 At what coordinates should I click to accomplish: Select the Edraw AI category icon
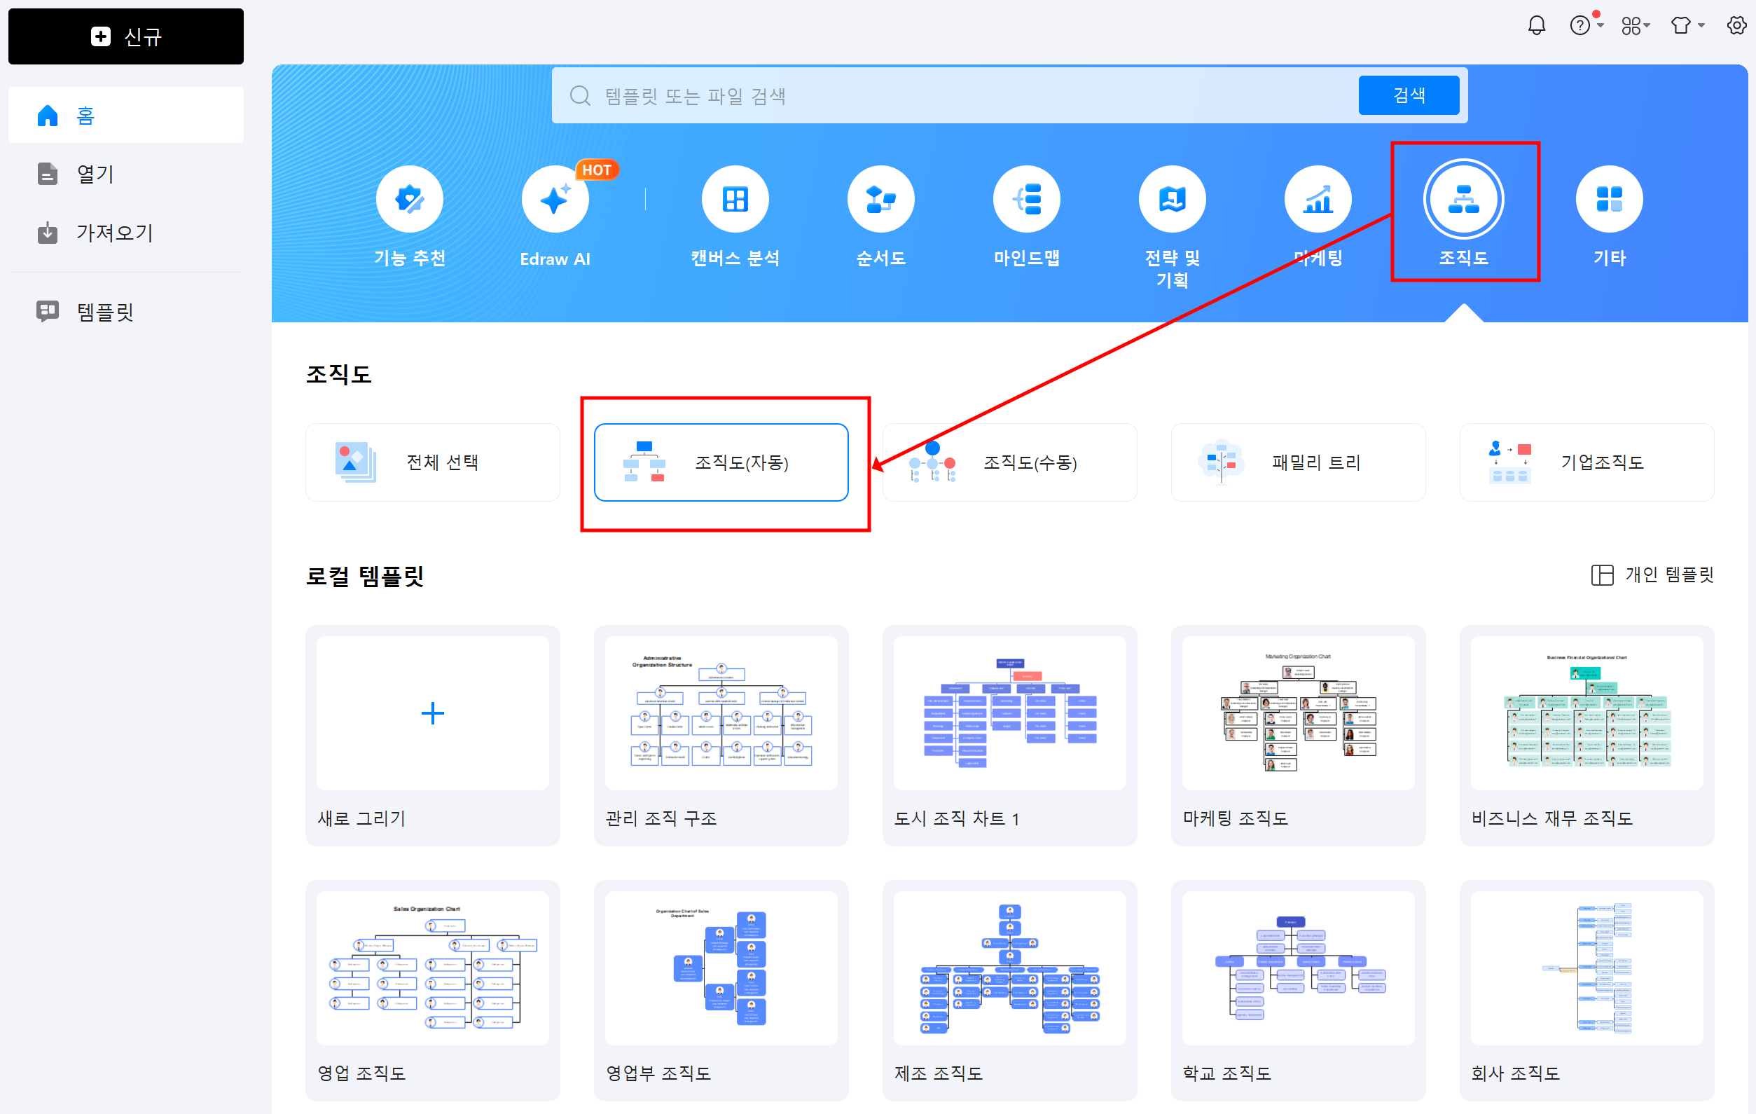(x=555, y=199)
